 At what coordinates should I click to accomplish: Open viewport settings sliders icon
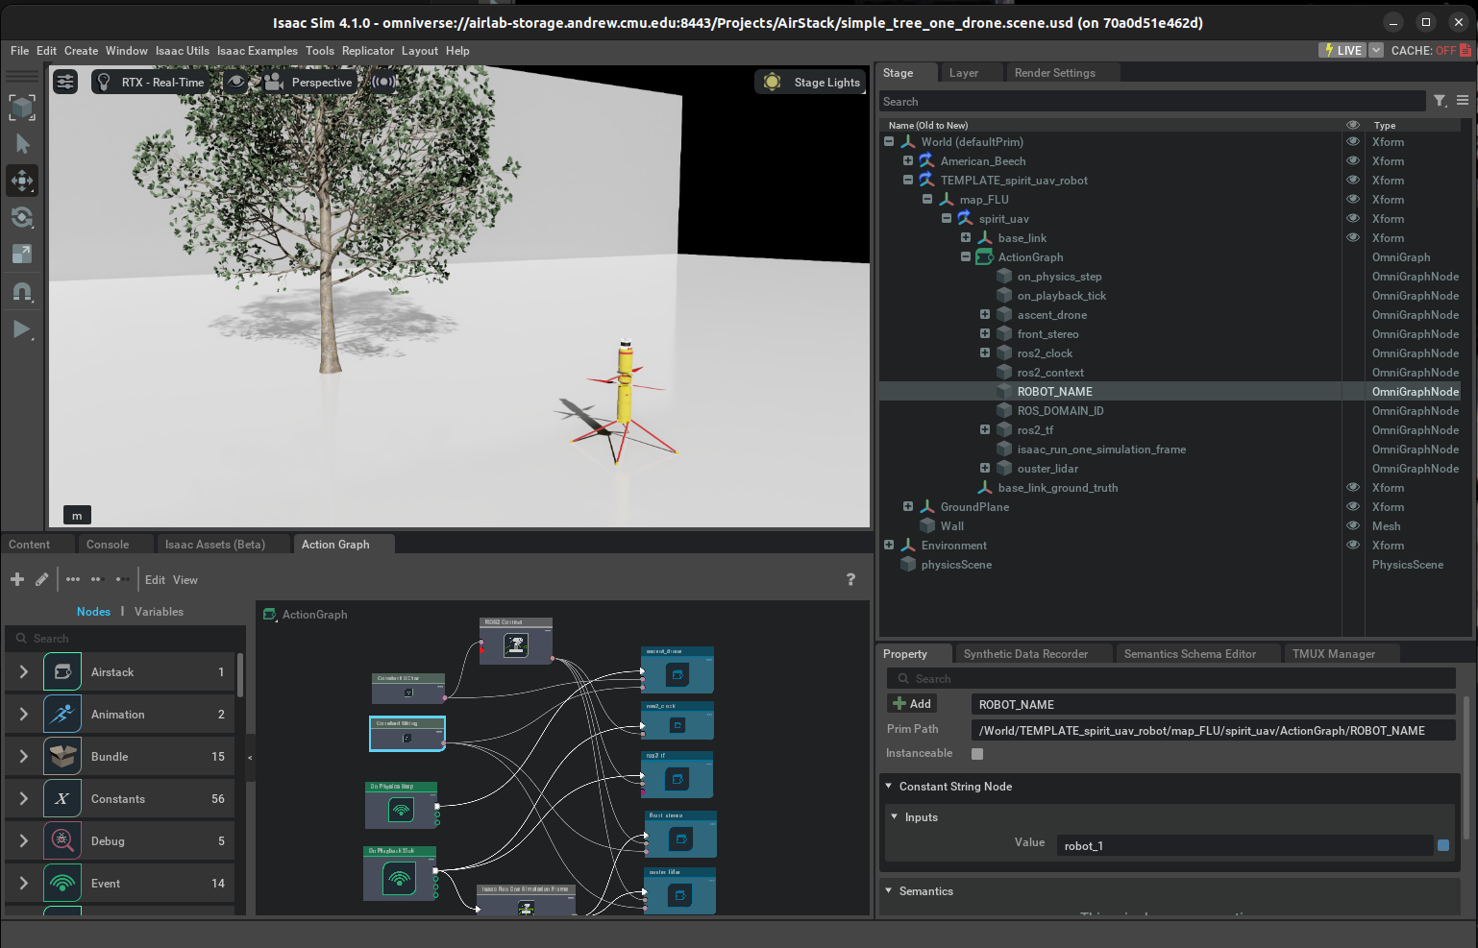(65, 83)
